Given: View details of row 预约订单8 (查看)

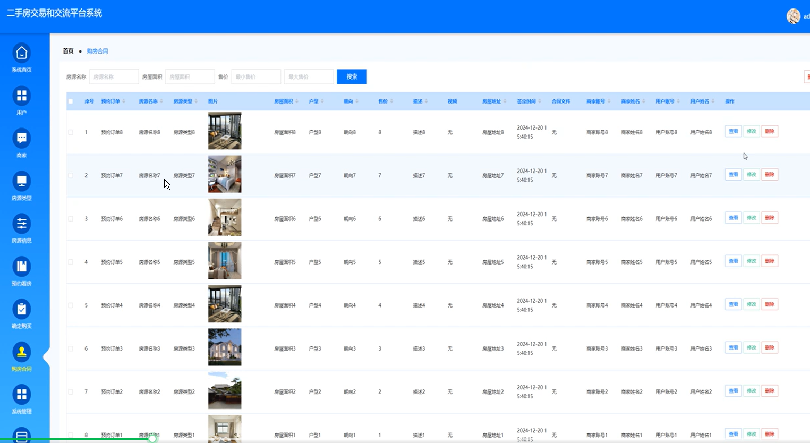Looking at the screenshot, I should pyautogui.click(x=733, y=131).
